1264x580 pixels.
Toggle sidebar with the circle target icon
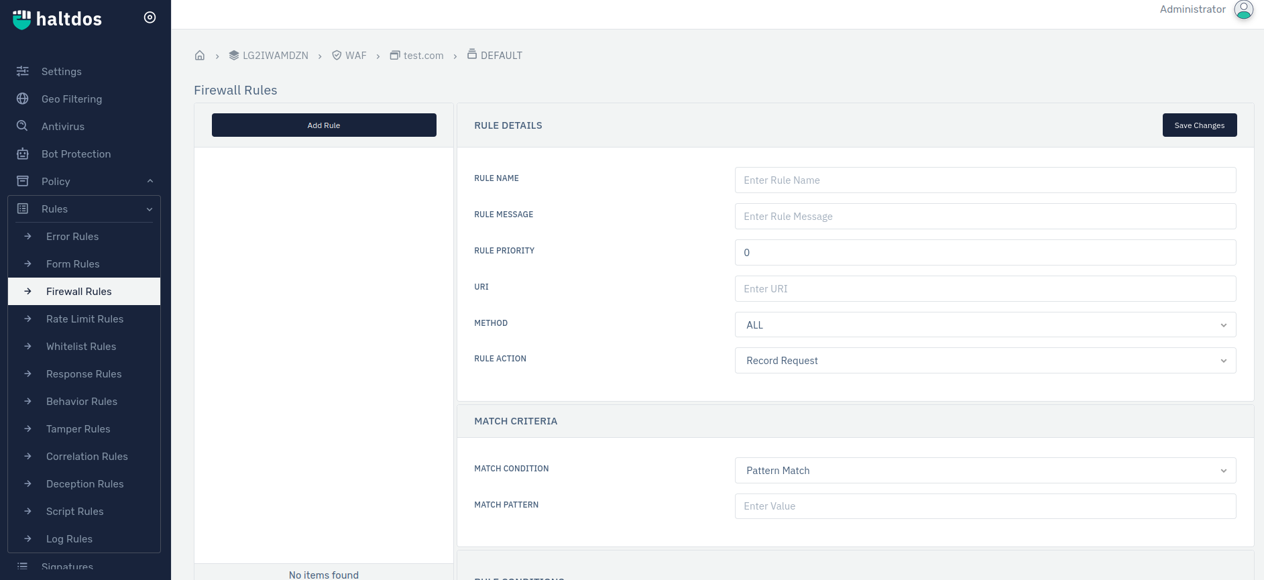(x=150, y=17)
